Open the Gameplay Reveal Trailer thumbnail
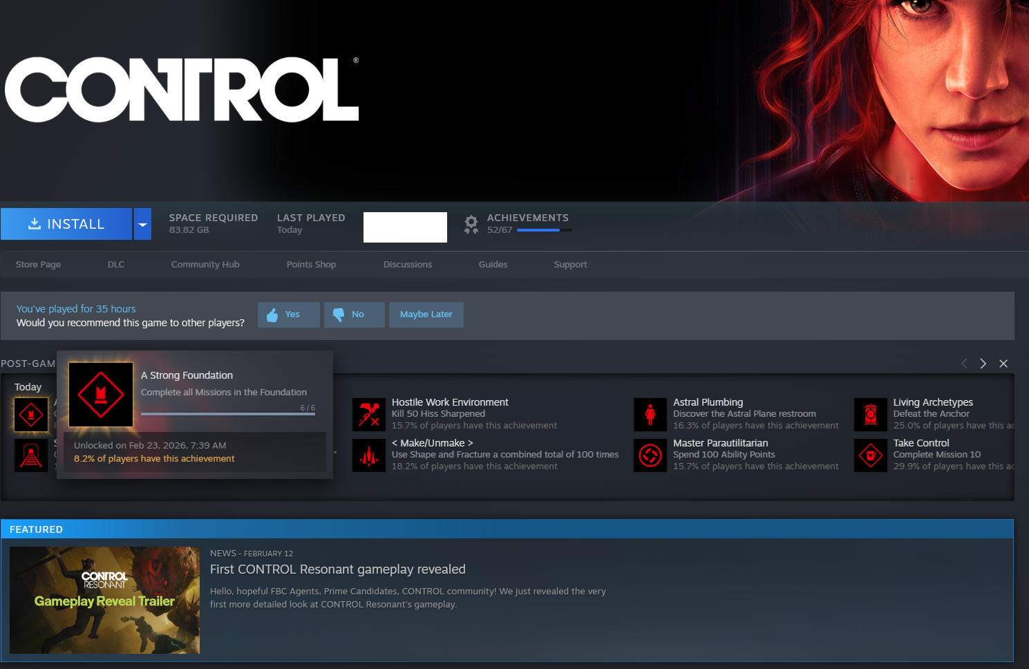Screen dimensions: 1029x669 105,601
